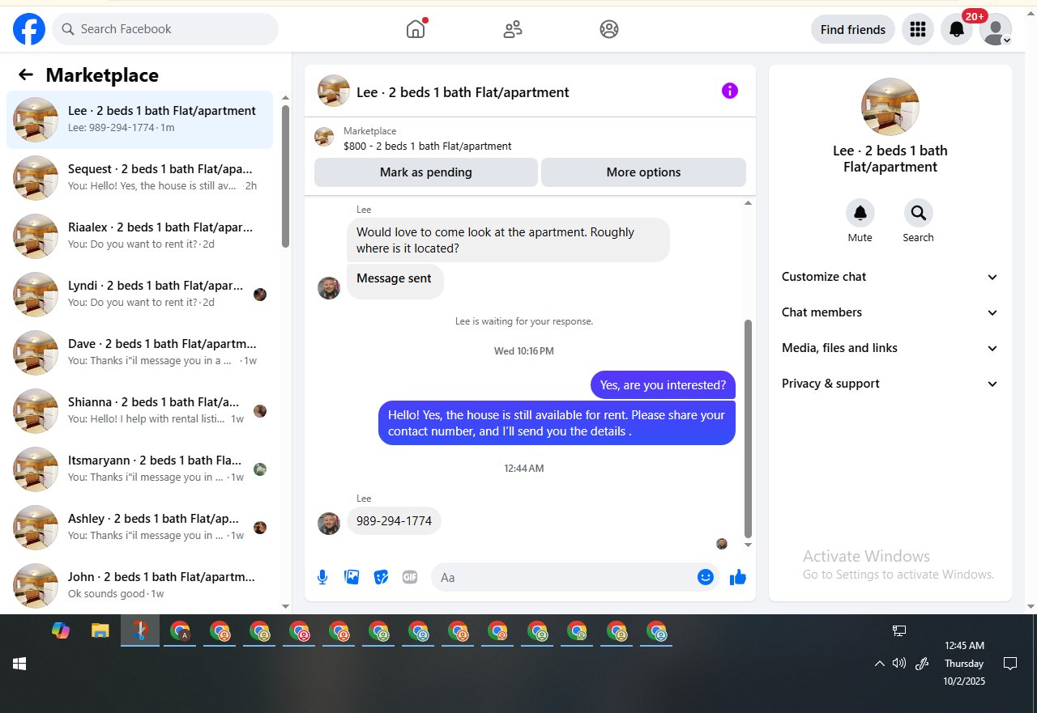Click the 'Yes, are you interested?' message bubble
This screenshot has height=713, width=1037.
664,385
